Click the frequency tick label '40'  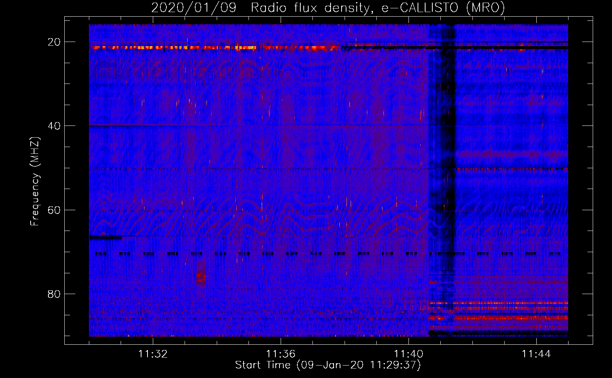(x=54, y=126)
